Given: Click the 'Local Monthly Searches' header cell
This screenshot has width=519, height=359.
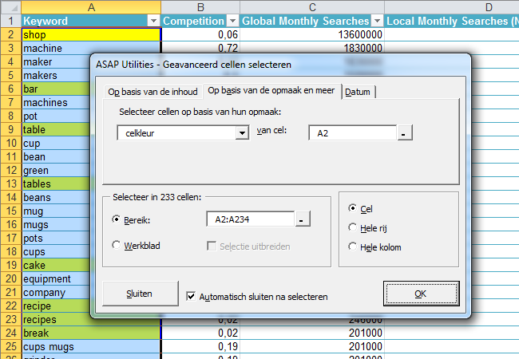Looking at the screenshot, I should point(452,22).
